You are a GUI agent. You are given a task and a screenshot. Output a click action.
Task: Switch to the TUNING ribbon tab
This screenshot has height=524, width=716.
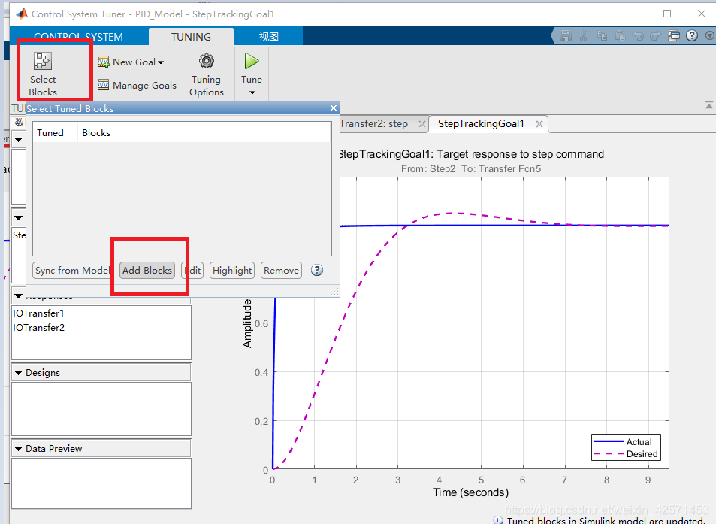(191, 37)
